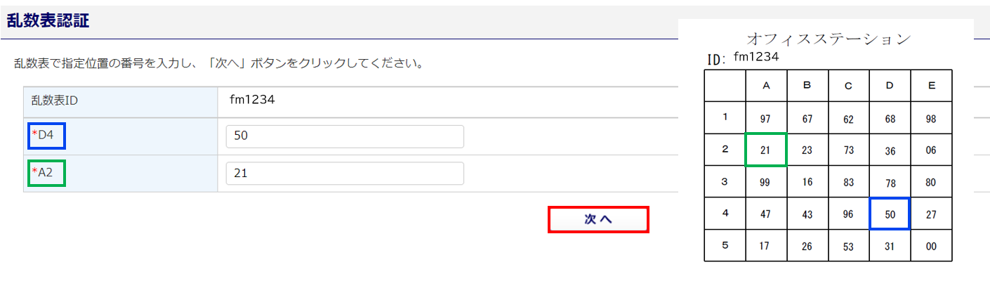990x293 pixels.
Task: Click row header 5 in the random number table
Action: tap(725, 246)
